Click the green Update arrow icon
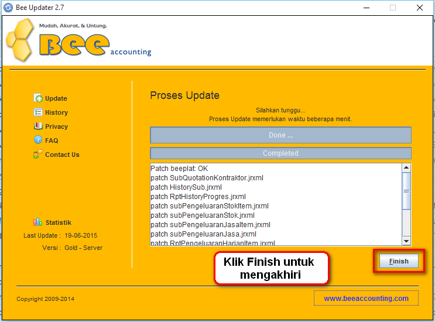 point(38,98)
